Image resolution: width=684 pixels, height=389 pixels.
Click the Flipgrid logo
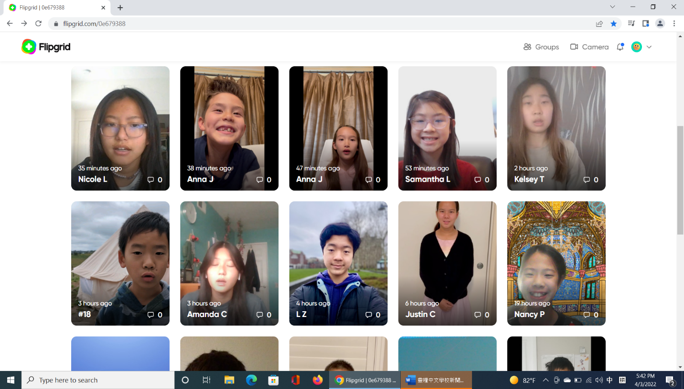[46, 47]
